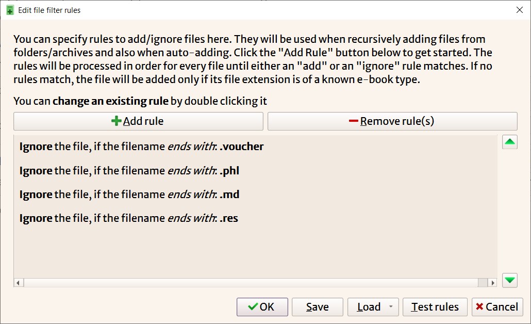531x324 pixels.
Task: Close the Edit file filter rules window
Action: click(519, 10)
